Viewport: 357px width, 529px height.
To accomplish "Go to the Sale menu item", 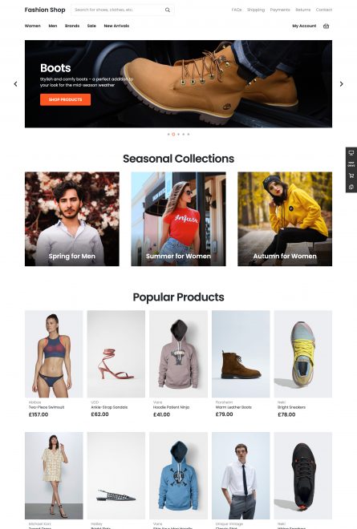I will pos(91,26).
